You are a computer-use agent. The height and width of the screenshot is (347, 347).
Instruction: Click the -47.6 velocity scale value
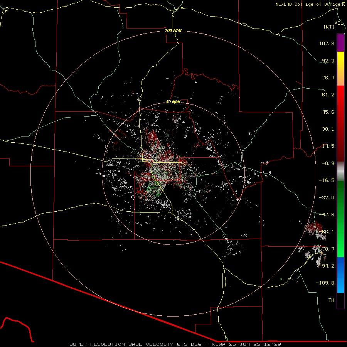pyautogui.click(x=327, y=215)
